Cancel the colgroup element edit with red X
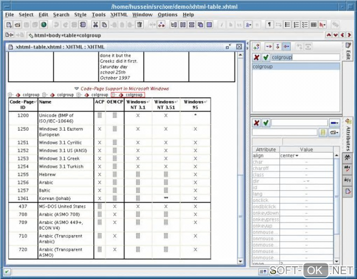This screenshot has height=279, width=357. [257, 57]
